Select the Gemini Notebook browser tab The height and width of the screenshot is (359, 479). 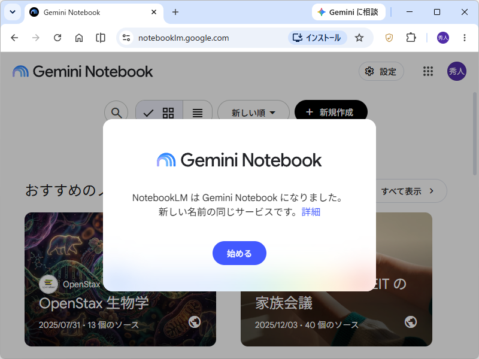click(93, 13)
